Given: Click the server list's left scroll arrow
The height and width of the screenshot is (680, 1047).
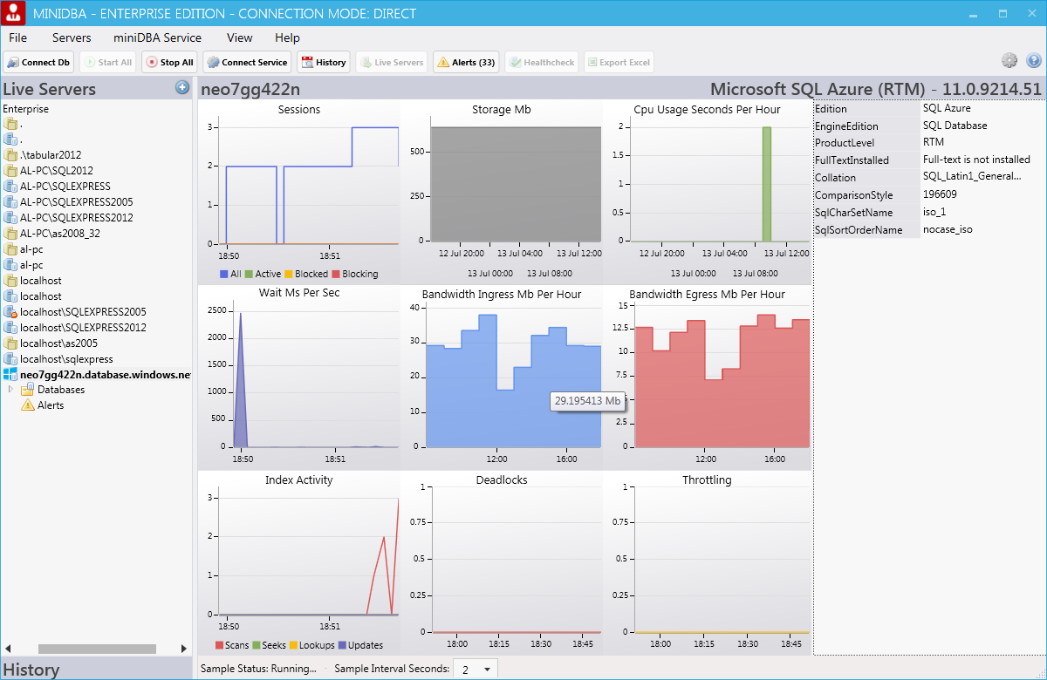Looking at the screenshot, I should (9, 649).
